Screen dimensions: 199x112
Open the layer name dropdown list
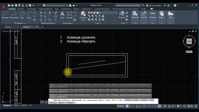[x=117, y=13]
